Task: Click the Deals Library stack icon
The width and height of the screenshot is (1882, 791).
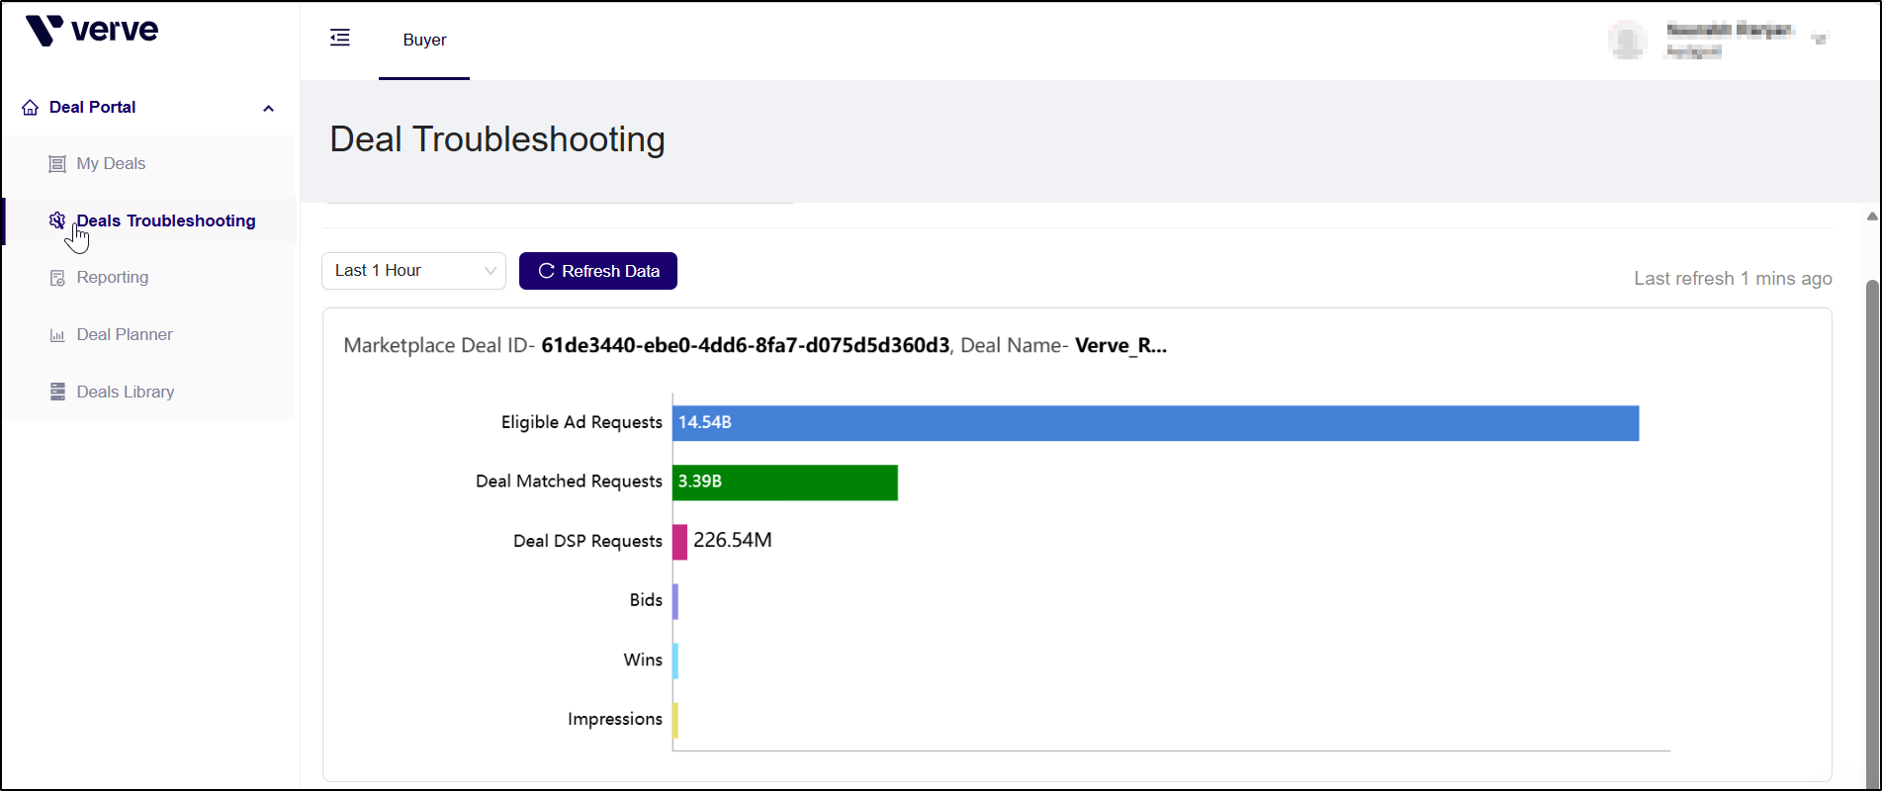Action: (x=57, y=392)
